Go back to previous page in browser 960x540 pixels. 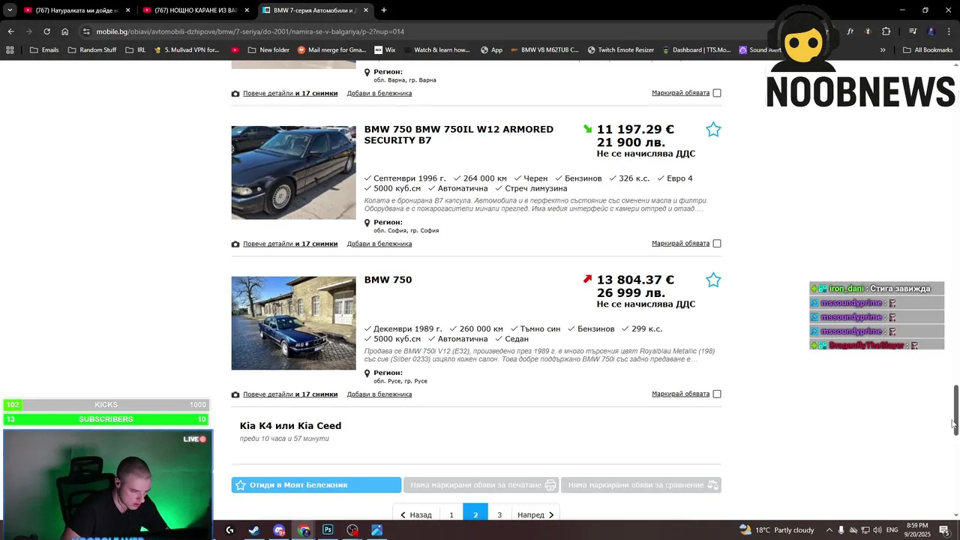coord(10,31)
